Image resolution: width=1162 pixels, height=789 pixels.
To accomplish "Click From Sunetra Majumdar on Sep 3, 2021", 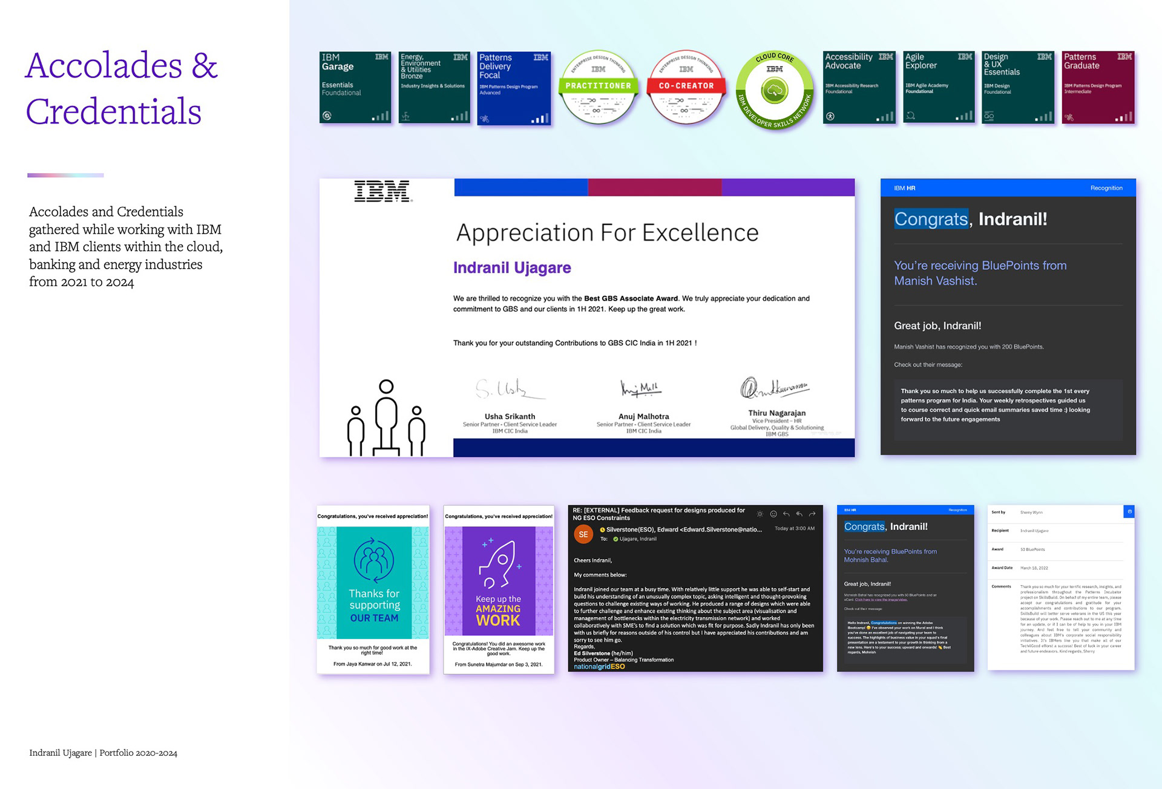I will click(x=499, y=664).
